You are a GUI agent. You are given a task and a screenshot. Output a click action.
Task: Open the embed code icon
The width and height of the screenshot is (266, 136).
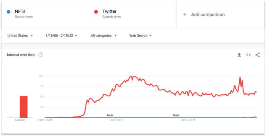(248, 55)
